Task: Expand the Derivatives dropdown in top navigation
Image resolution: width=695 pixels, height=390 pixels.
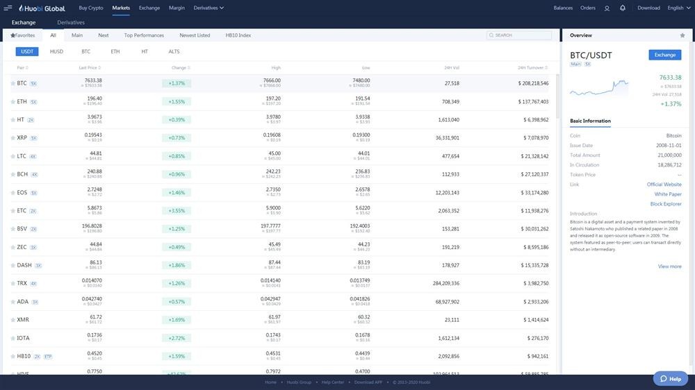Action: [208, 8]
